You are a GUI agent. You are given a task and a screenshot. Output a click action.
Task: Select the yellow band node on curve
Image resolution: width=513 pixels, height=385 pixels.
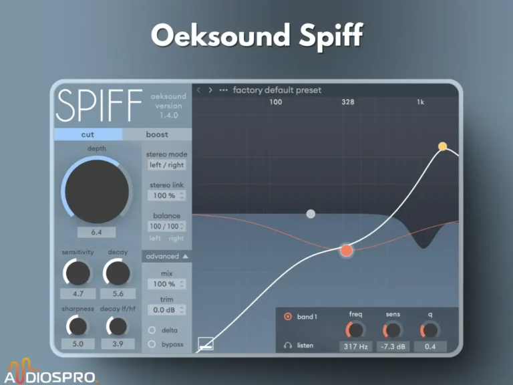coord(442,146)
